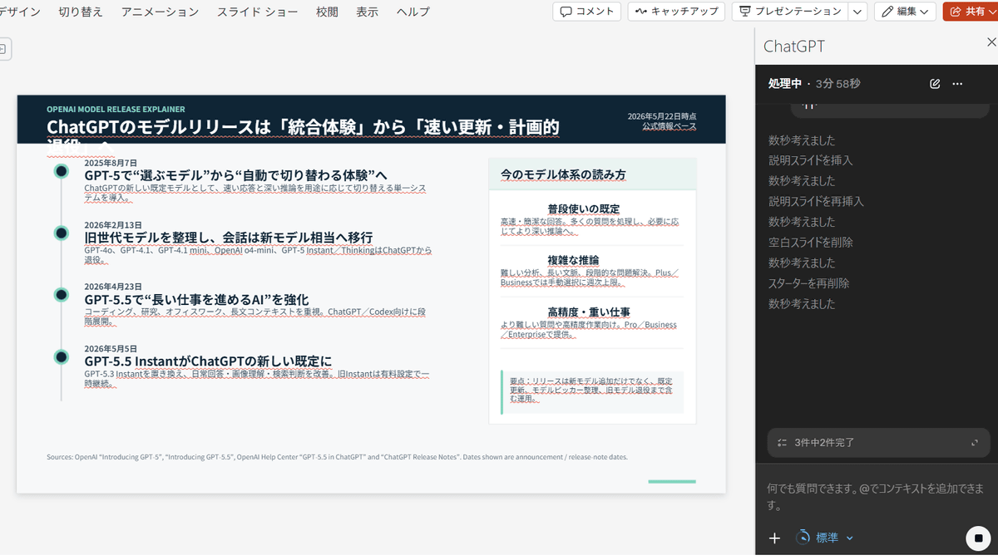Click the 2026年4月23日 timeline marker dot
This screenshot has height=560, width=998.
pos(61,294)
